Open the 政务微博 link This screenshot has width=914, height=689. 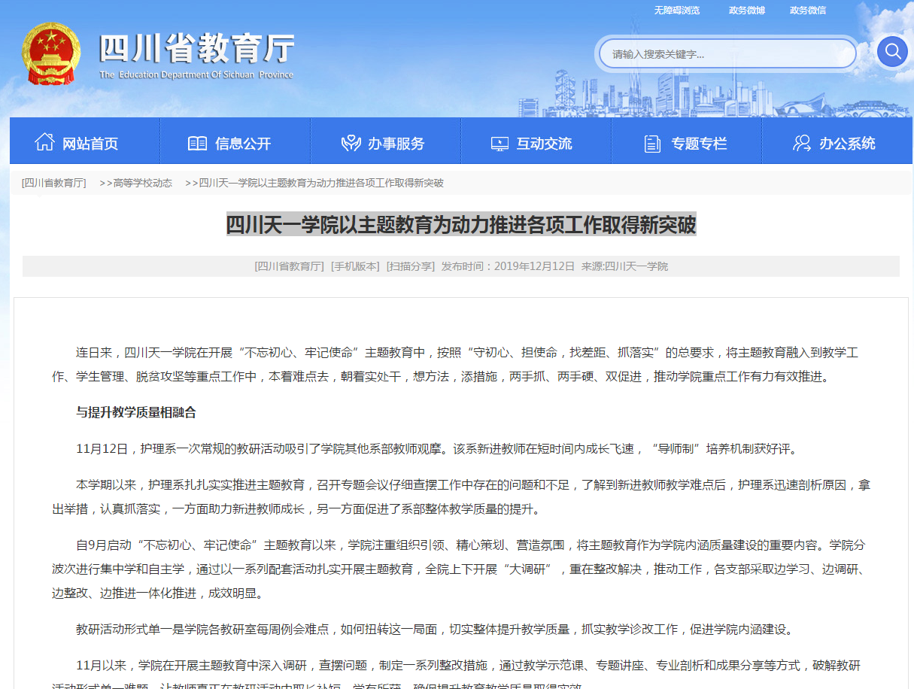746,10
